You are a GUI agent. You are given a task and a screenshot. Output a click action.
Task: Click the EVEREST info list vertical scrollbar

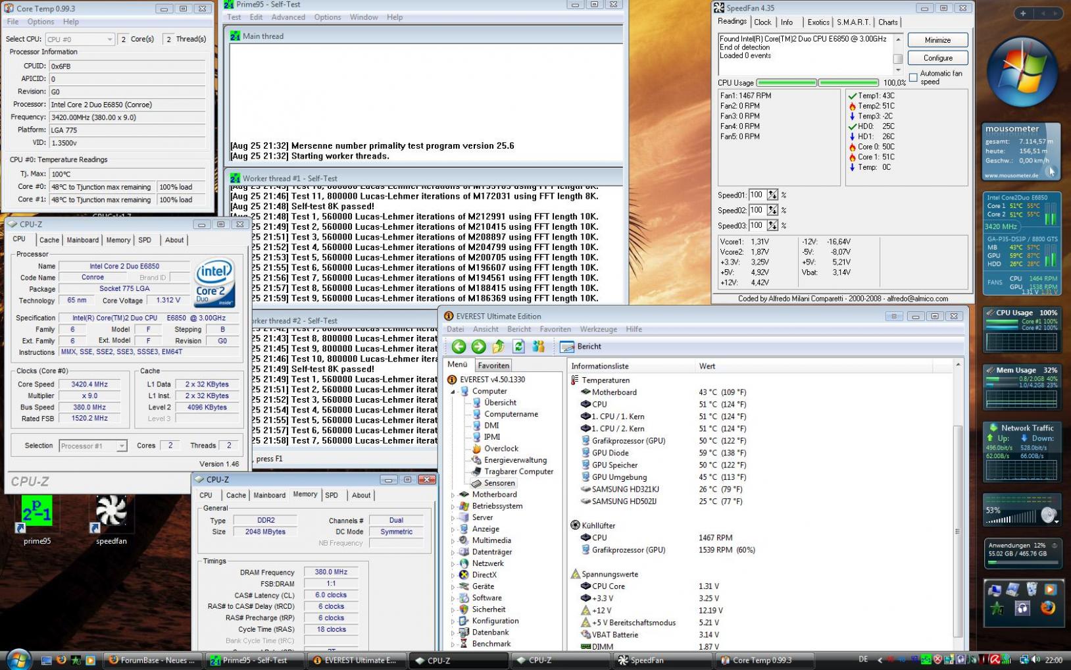coord(958,504)
